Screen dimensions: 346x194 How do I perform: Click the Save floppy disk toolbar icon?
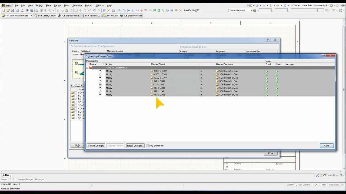12,11
